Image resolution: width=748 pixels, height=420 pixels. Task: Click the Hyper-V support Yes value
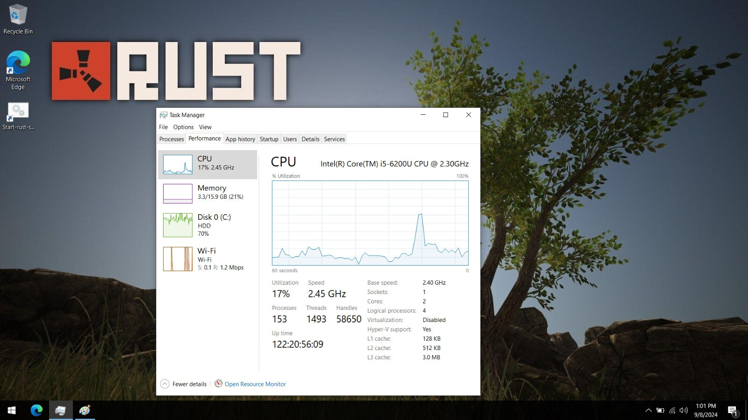click(427, 329)
